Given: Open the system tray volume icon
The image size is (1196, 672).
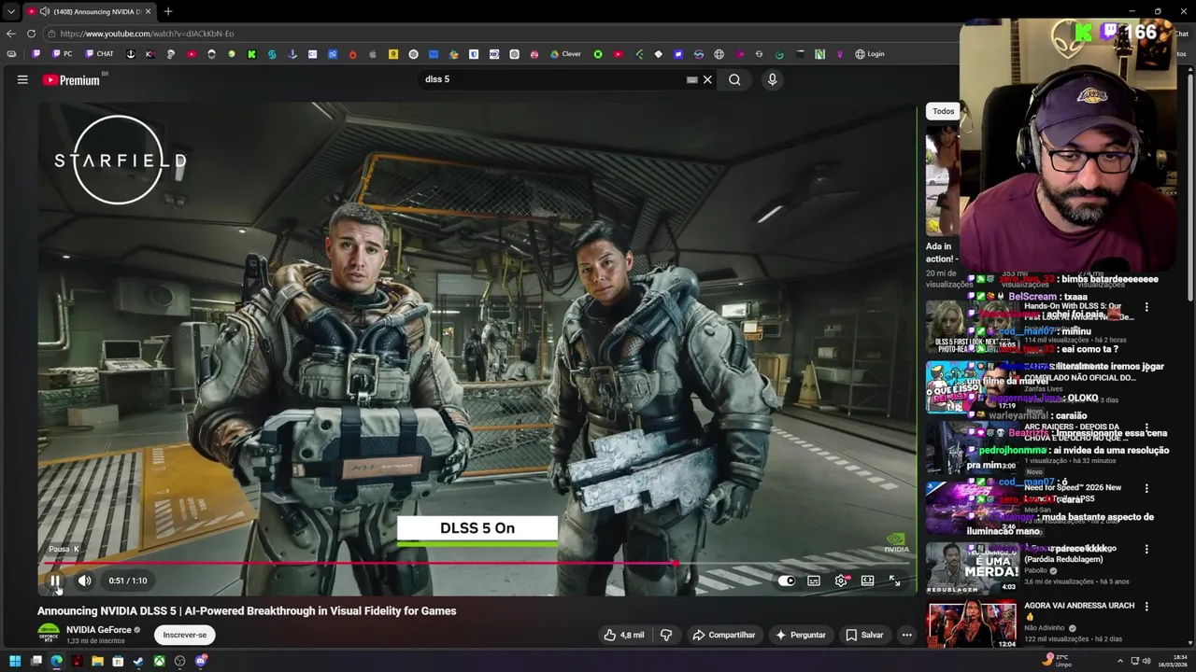Looking at the screenshot, I should 1146,661.
